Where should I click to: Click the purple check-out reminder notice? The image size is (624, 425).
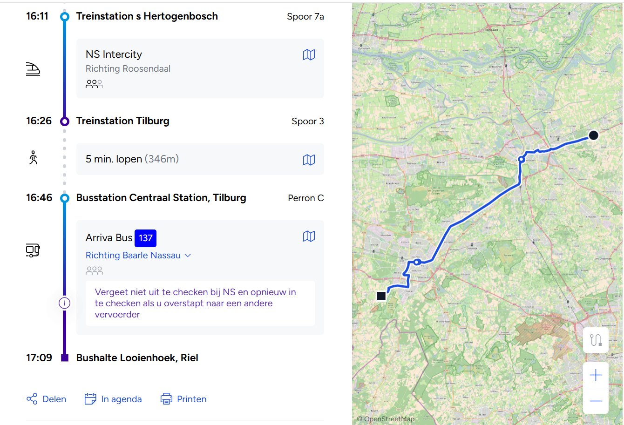200,304
